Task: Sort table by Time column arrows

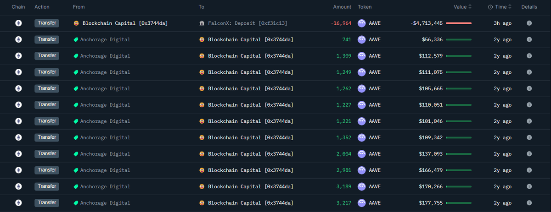Action: pyautogui.click(x=510, y=7)
